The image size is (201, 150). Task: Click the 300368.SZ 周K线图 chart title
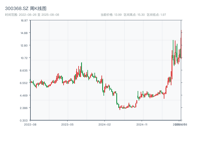pyautogui.click(x=26, y=8)
